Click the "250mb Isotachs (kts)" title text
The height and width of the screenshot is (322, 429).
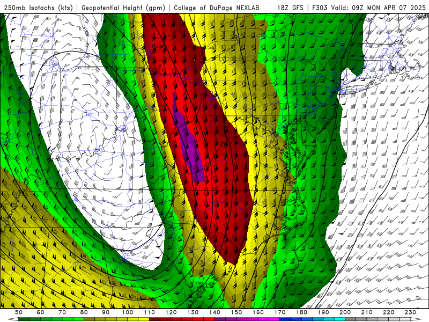38,8
